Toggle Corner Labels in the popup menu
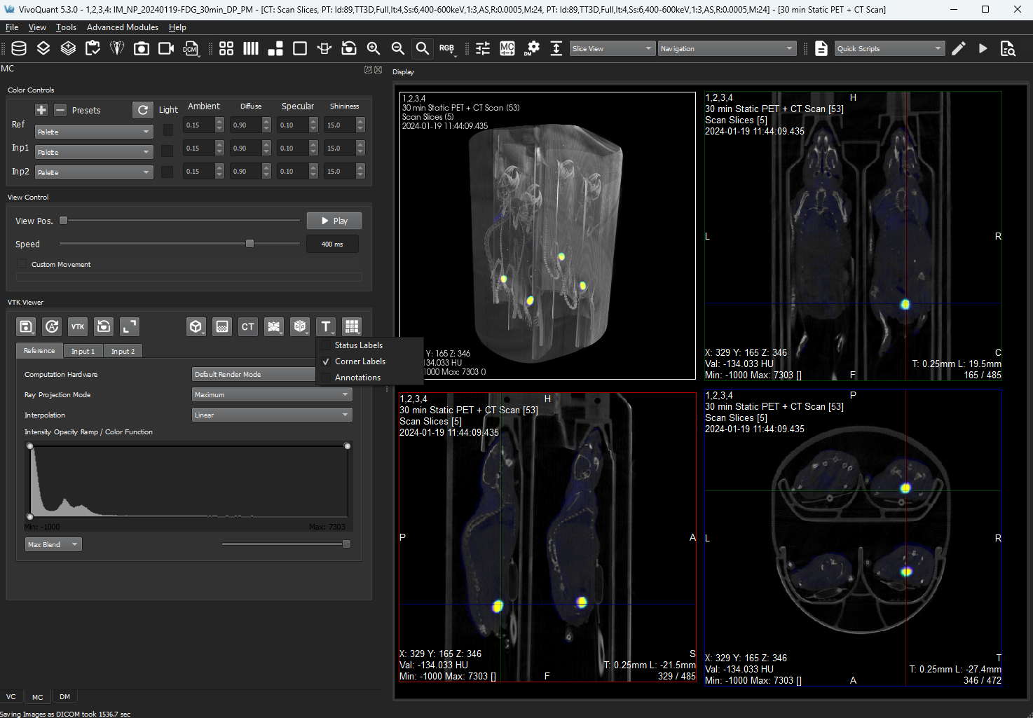Viewport: 1033px width, 718px height. click(x=360, y=361)
